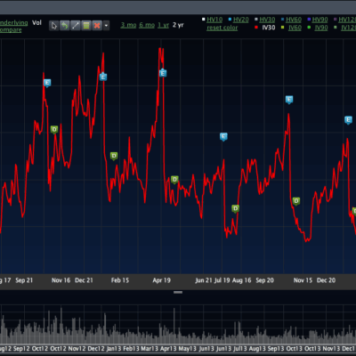The height and width of the screenshot is (356, 356).
Task: Click May13 on the volume chart axis
Action: (187, 349)
